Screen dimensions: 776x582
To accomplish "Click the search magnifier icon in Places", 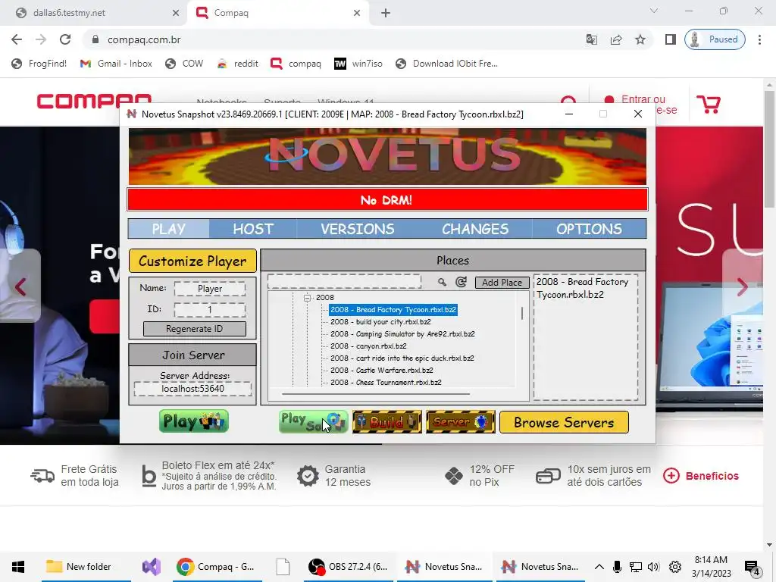I will pos(442,282).
